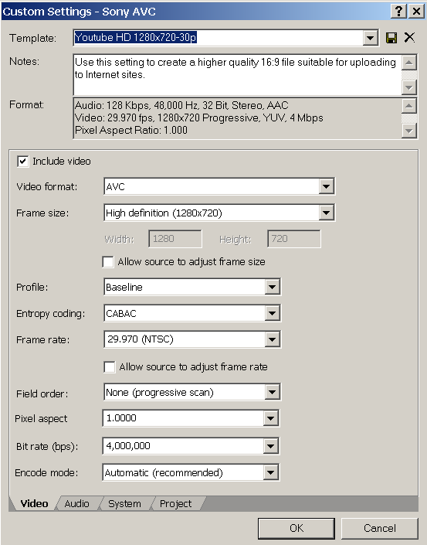Open the Profile dropdown showing Baseline

(272, 287)
